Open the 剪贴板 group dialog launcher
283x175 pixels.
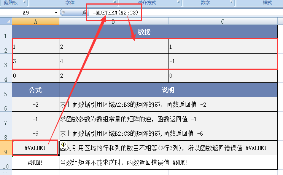click(x=24, y=2)
